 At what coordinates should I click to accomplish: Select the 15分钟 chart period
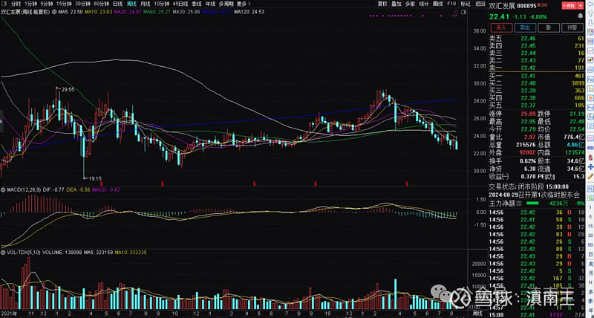(x=63, y=4)
